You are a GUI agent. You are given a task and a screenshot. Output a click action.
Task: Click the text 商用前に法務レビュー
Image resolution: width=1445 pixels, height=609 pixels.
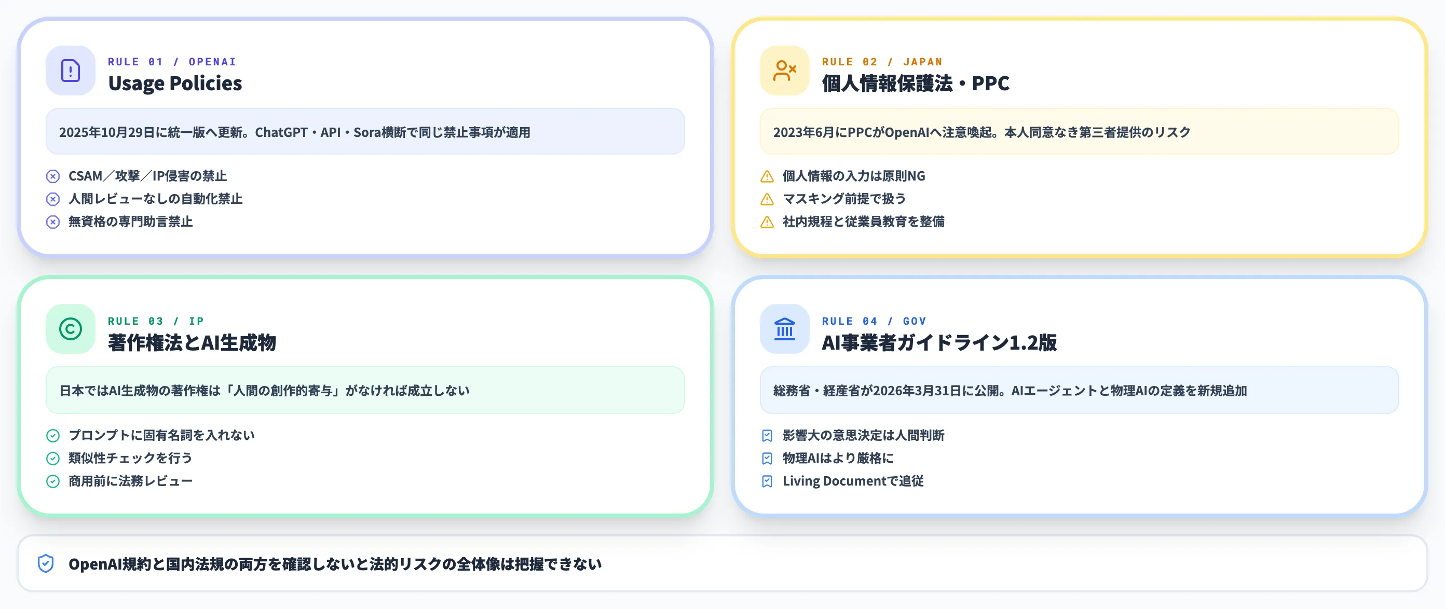pos(130,480)
